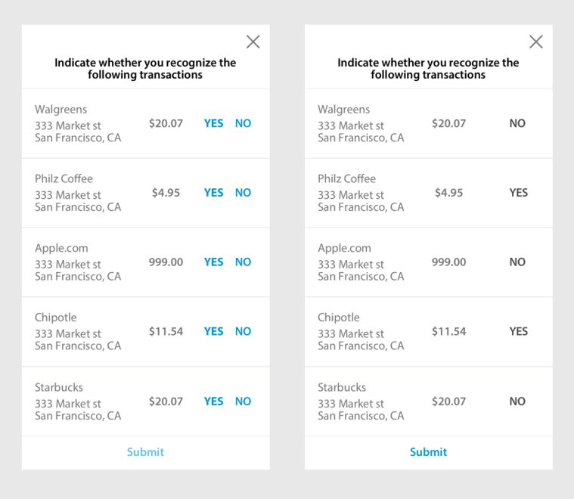Image resolution: width=574 pixels, height=499 pixels.
Task: Select YES for the Starbucks transaction
Action: [x=213, y=401]
